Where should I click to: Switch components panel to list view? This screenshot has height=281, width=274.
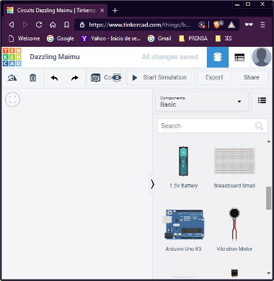tap(262, 100)
